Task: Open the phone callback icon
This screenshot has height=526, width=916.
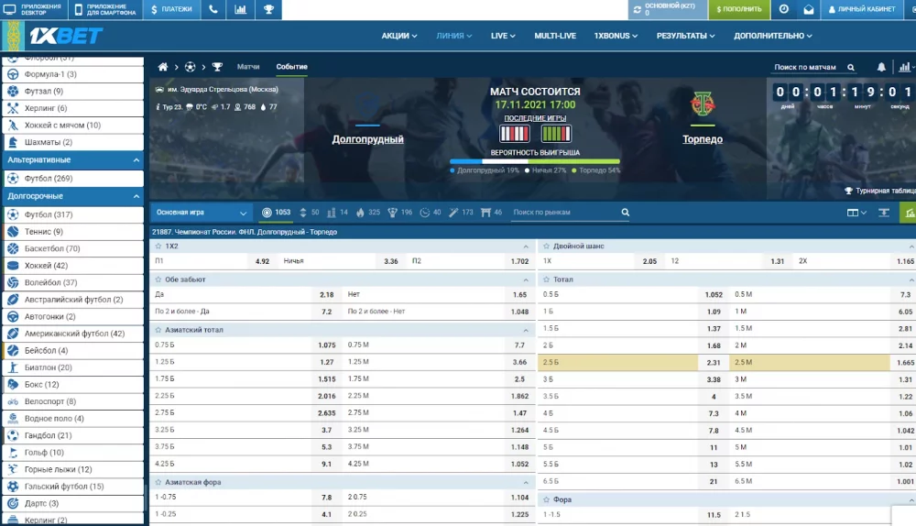Action: pyautogui.click(x=213, y=9)
